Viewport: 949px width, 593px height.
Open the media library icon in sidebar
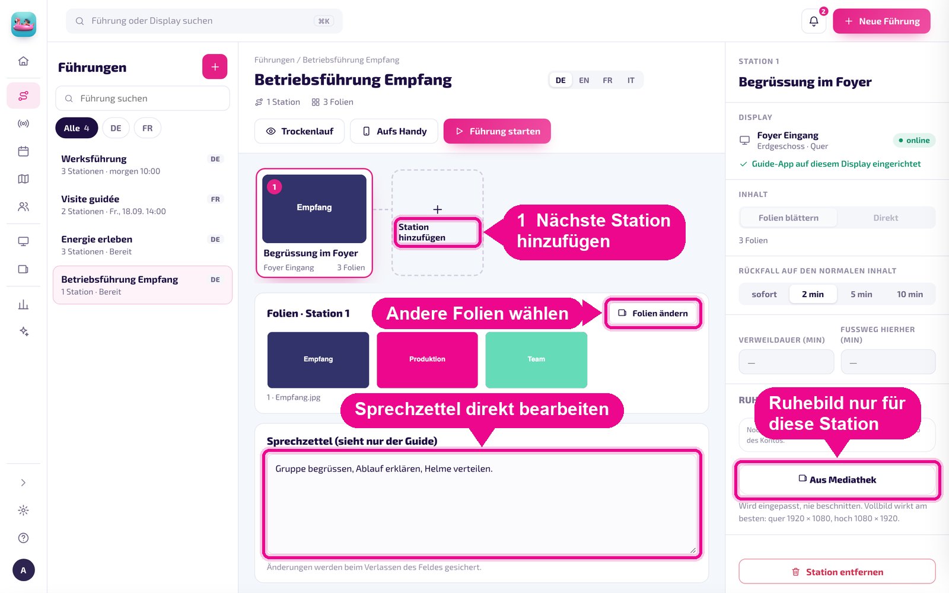coord(23,269)
